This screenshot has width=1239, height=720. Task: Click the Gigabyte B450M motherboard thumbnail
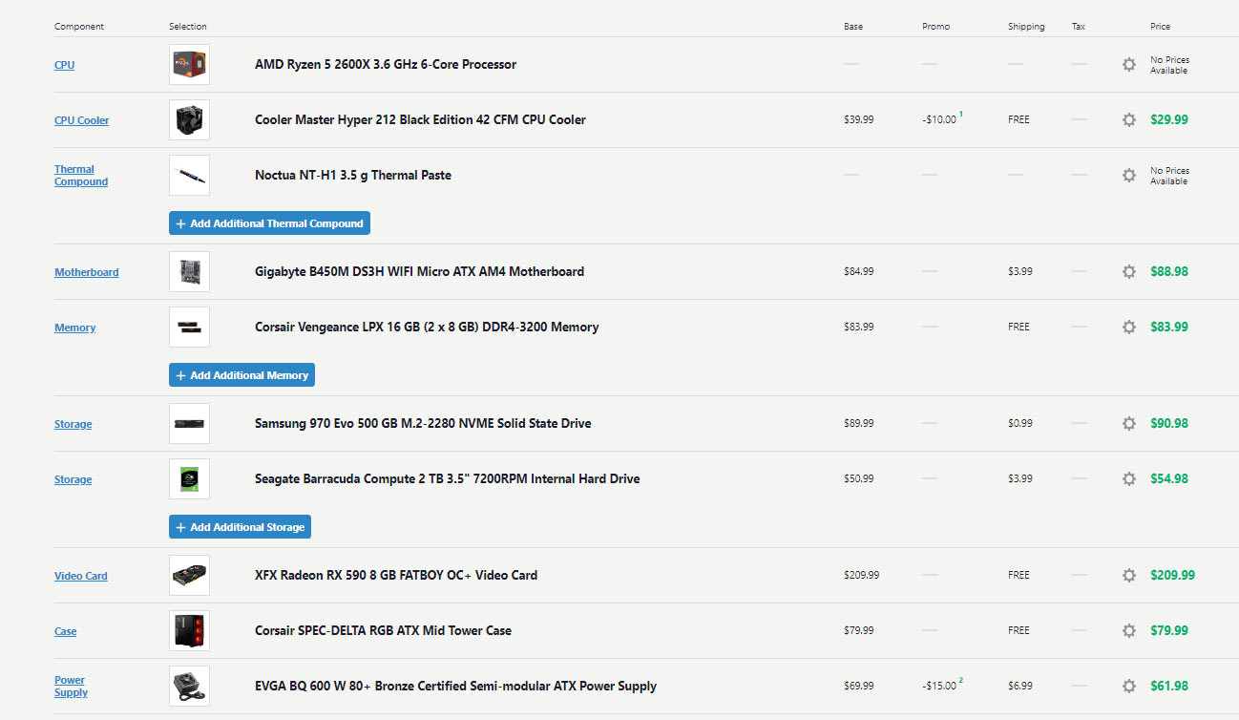pos(189,272)
